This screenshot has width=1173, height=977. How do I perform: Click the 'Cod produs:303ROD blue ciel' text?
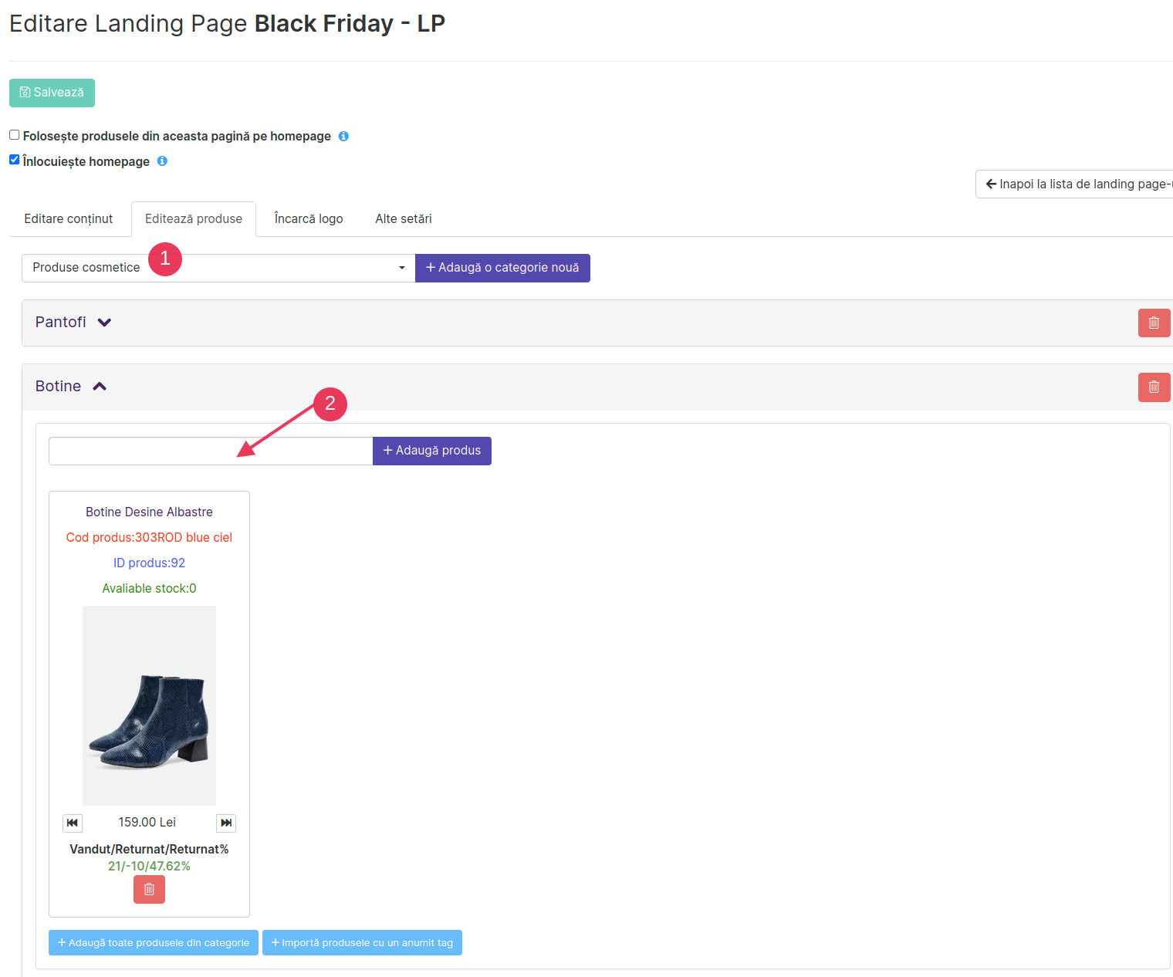149,538
